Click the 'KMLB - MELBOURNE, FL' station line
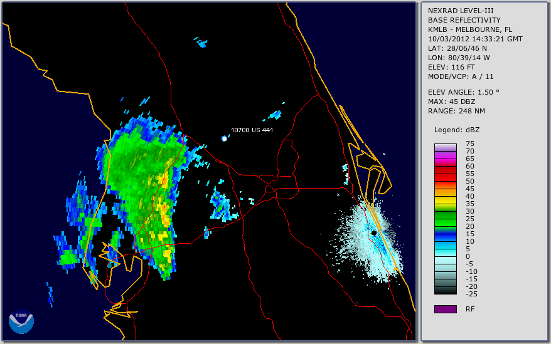The image size is (551, 344). click(470, 29)
